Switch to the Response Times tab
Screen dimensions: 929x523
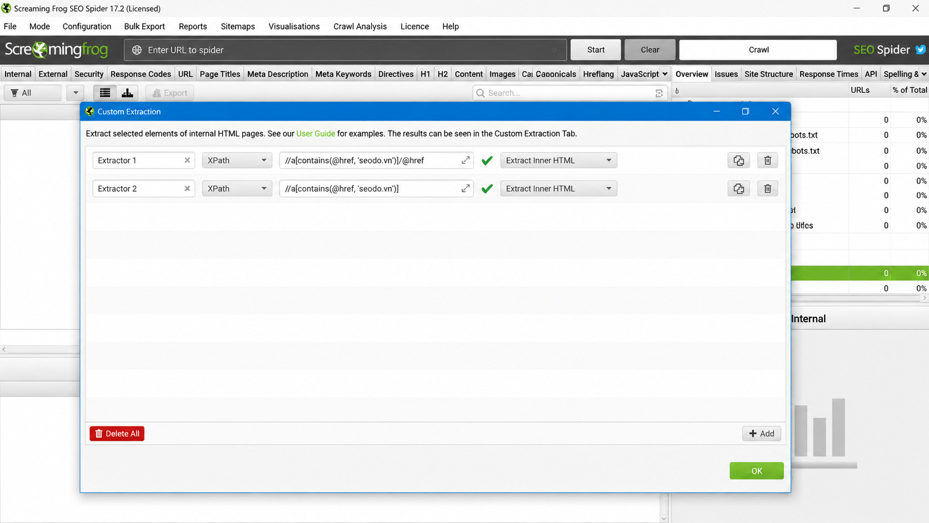point(828,74)
